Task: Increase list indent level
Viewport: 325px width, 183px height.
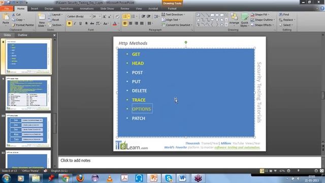Action: click(149, 16)
